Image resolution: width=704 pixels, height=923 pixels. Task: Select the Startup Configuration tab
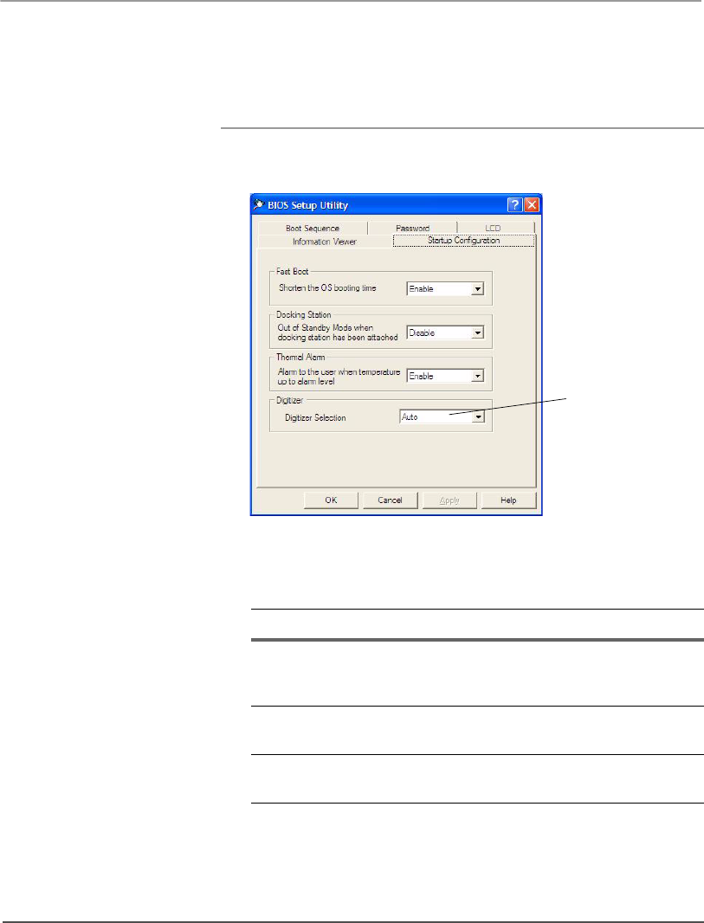[x=464, y=240]
